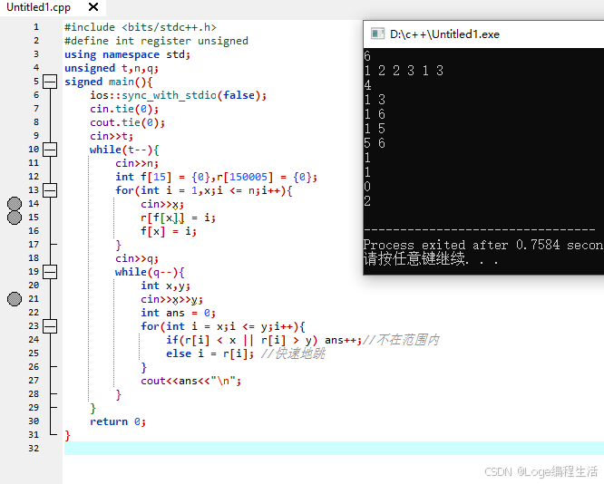
Task: Remove the breakpoint marker on line 15
Action: pyautogui.click(x=15, y=218)
